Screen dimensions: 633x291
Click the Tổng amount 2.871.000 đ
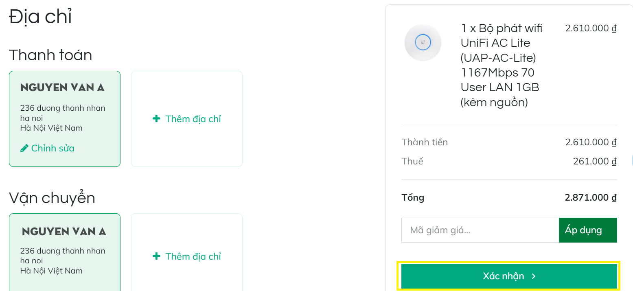(591, 198)
